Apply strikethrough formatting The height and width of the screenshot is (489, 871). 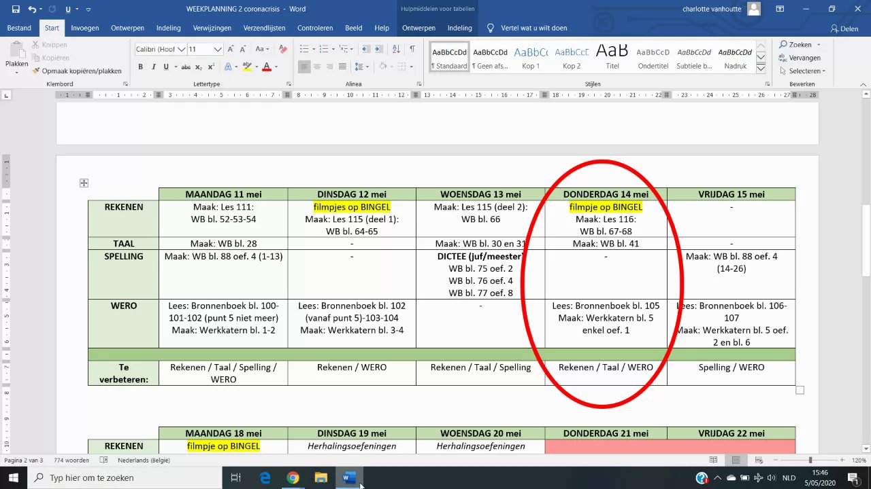pyautogui.click(x=186, y=67)
